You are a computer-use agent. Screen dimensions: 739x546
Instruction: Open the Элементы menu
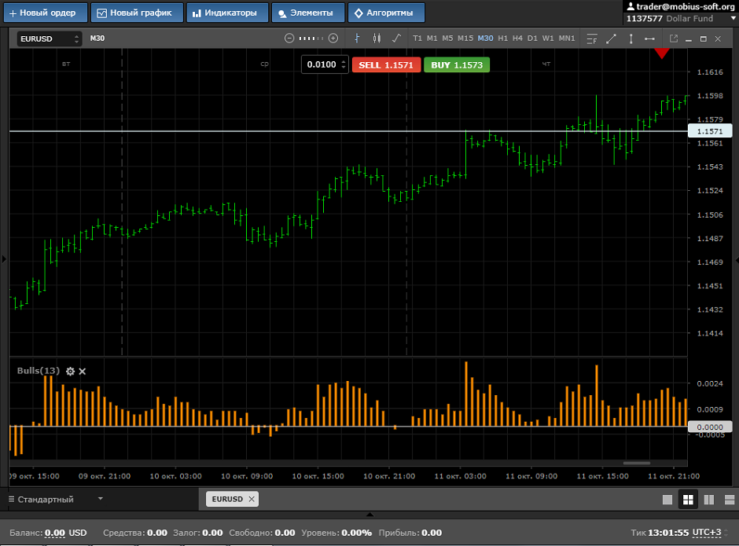click(308, 13)
